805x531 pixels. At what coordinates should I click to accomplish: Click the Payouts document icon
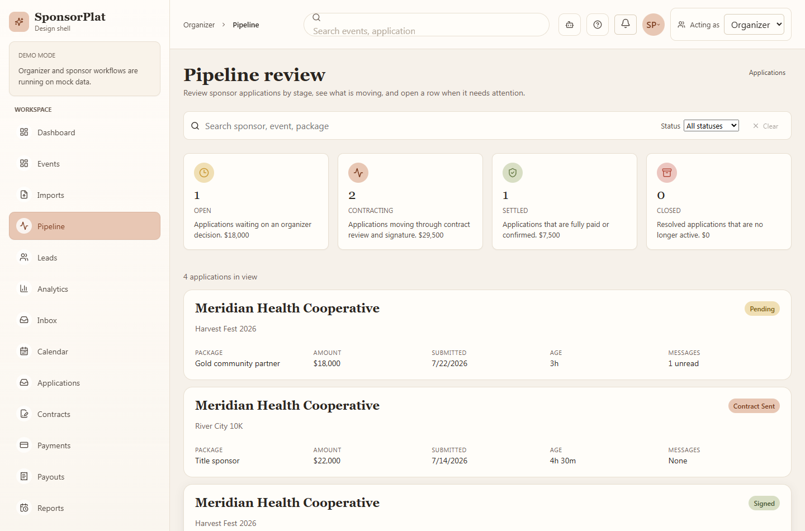[24, 476]
